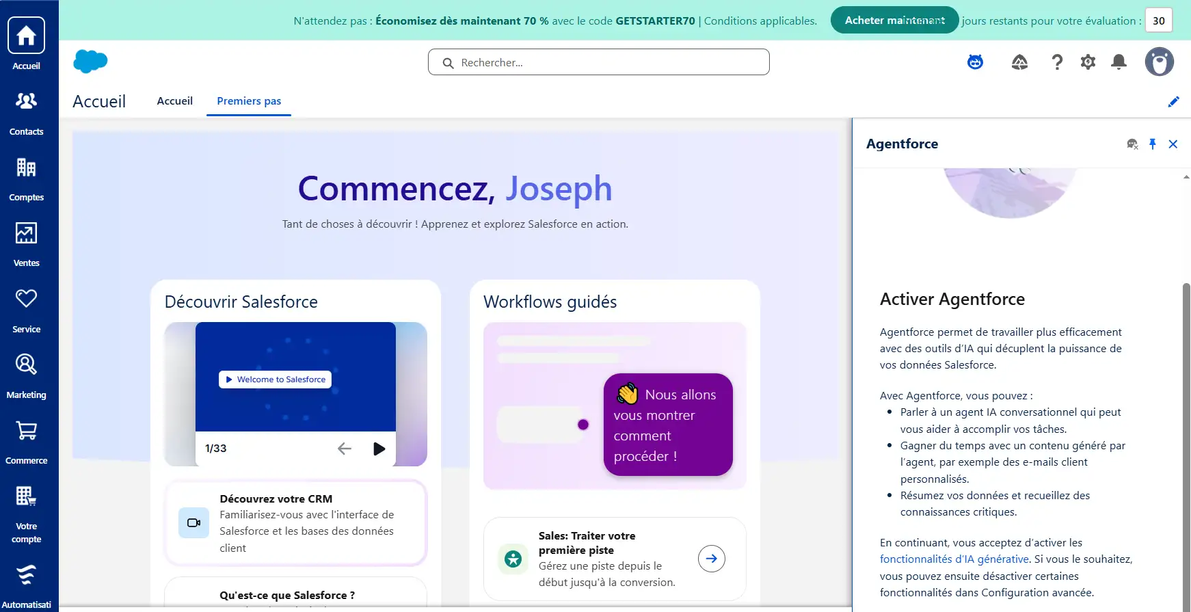1191x612 pixels.
Task: Go to Contacts in the sidebar
Action: 26,101
